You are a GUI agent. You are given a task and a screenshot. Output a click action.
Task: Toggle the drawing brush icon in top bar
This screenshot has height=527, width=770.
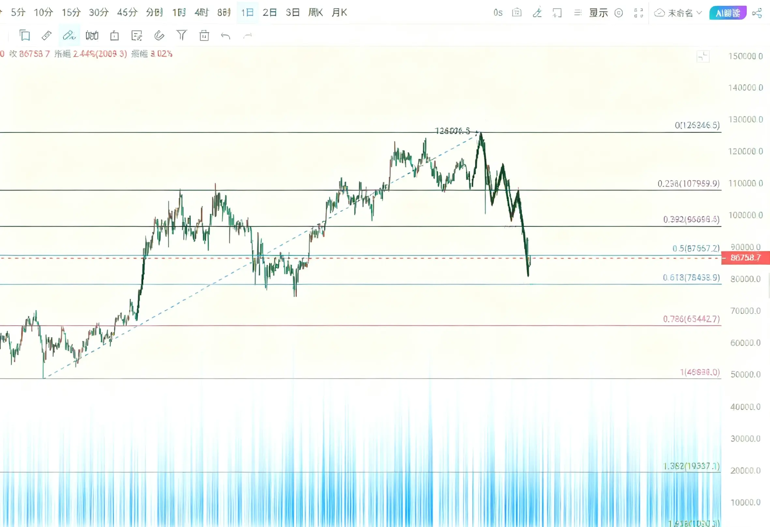click(537, 13)
